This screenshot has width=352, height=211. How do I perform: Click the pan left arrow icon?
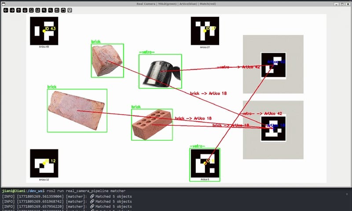coord(6,10)
